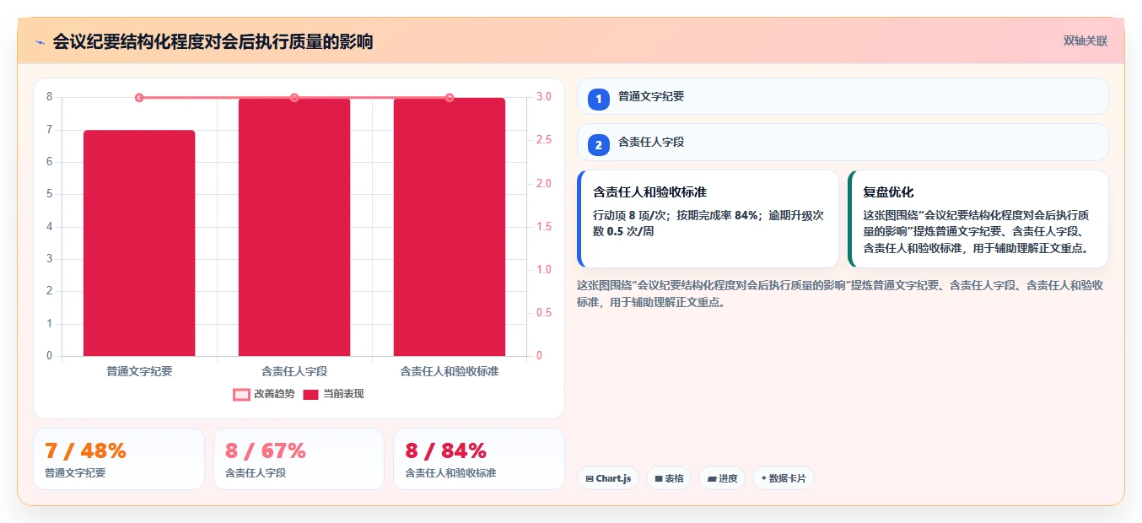Click the trend line point above 含责任人和验收标准
This screenshot has width=1142, height=523.
450,98
